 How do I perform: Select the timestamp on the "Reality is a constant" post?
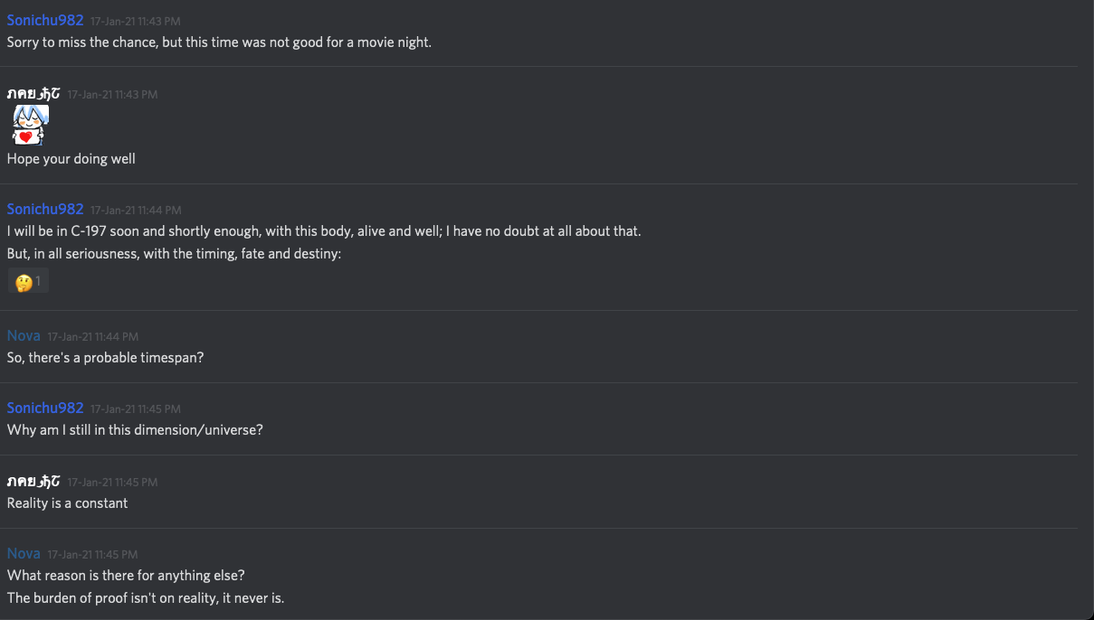[112, 483]
